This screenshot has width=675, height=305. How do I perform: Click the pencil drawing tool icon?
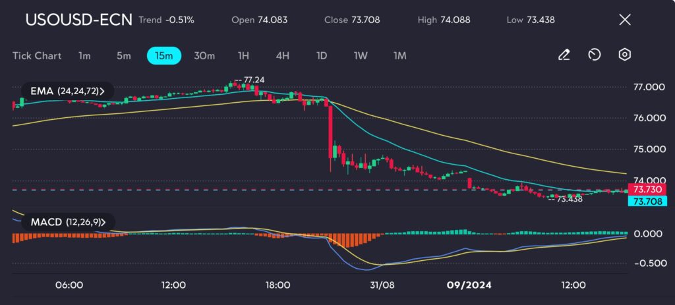click(x=564, y=55)
